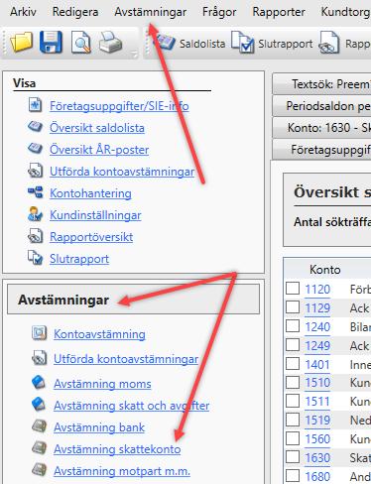Open Företagsuppgifter/SIE-info link

pyautogui.click(x=119, y=106)
